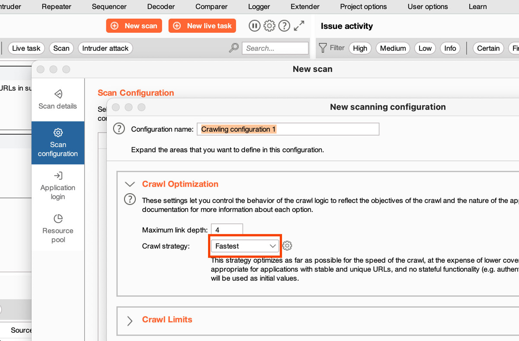Toggle the Scan task filter
Screen dimensions: 519x341
tap(61, 48)
